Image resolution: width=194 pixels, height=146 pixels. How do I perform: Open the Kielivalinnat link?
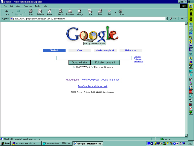pyautogui.click(x=138, y=61)
